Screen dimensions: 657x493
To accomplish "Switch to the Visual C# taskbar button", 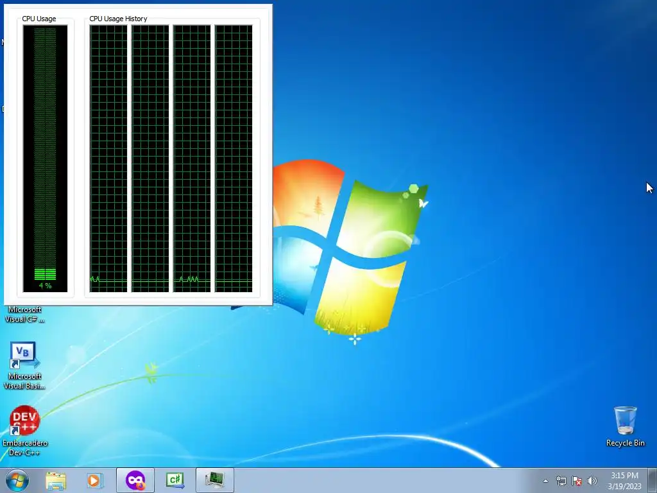I will 175,480.
